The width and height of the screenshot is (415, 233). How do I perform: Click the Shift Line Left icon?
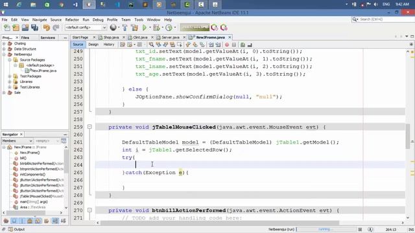point(211,45)
